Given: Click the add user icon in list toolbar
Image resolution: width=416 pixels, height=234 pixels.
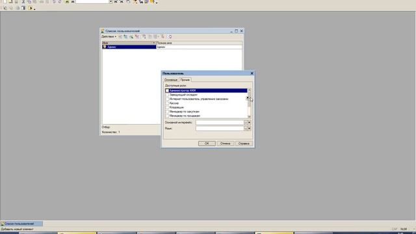Looking at the screenshot, I should click(120, 36).
